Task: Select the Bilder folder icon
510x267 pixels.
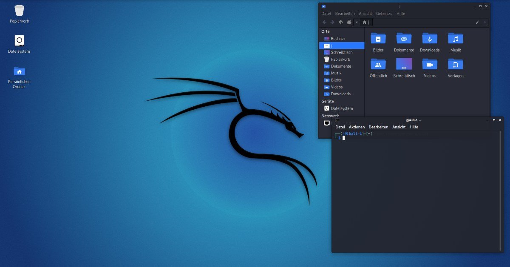Action: pos(378,43)
